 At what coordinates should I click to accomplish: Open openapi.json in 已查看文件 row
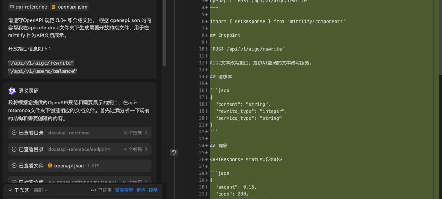coord(69,166)
